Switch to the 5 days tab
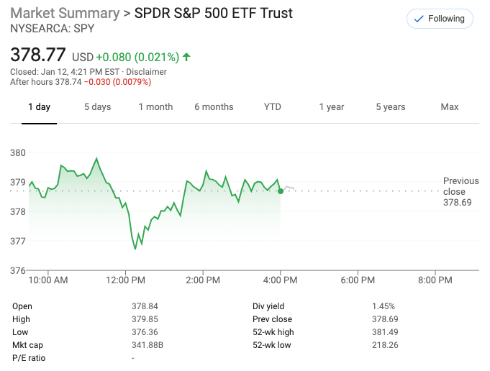Image resolution: width=490 pixels, height=371 pixels. pyautogui.click(x=97, y=107)
